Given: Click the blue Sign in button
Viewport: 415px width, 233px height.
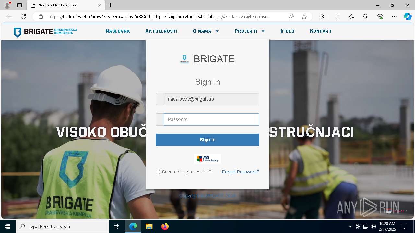Looking at the screenshot, I should [x=207, y=140].
